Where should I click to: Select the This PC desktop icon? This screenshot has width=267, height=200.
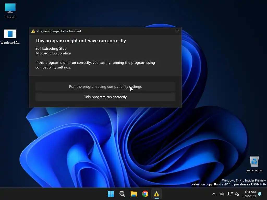(10, 11)
